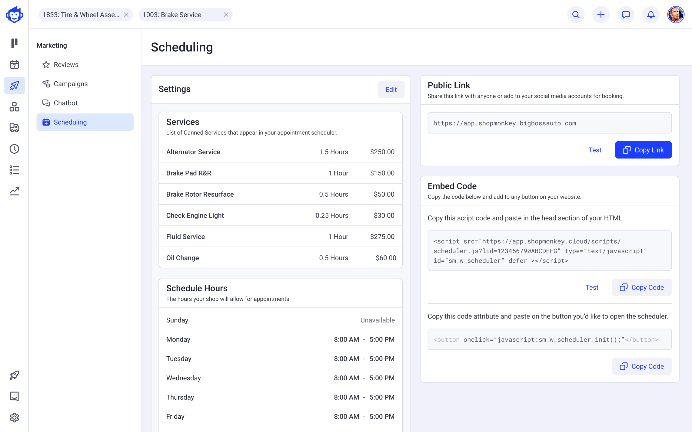Click the plus create-new icon
Viewport: 692px width, 432px height.
[601, 15]
